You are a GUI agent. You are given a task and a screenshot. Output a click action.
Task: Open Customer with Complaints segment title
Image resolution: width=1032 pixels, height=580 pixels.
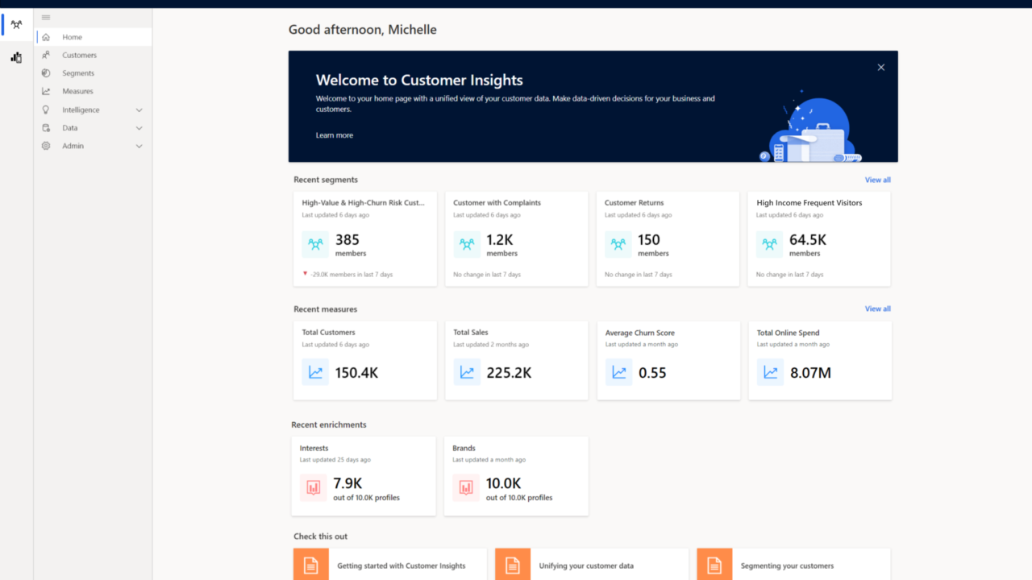point(497,203)
